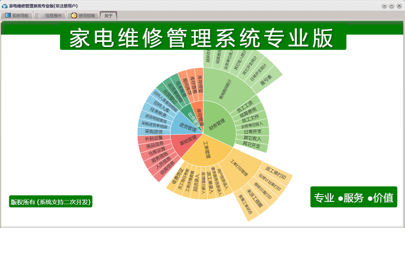Select the 日常开支 segment below 业务单位收入
405x262 pixels.
tap(253, 132)
